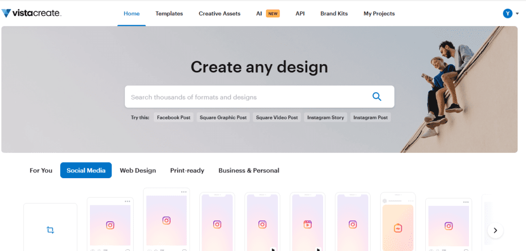Open My Projects
The width and height of the screenshot is (526, 251).
click(379, 14)
